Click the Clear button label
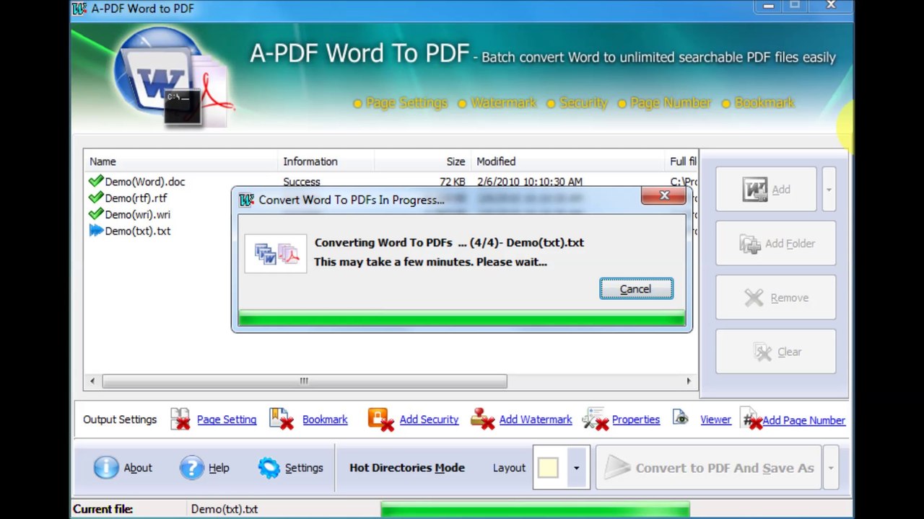This screenshot has width=924, height=519. coord(790,352)
